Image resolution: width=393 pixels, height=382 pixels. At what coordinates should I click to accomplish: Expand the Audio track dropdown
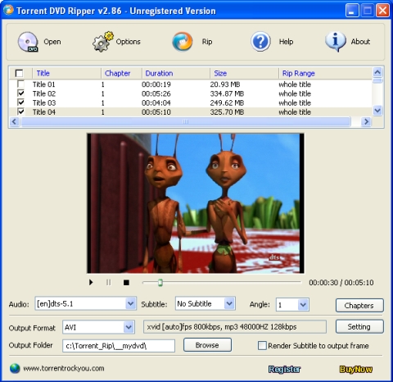[130, 303]
